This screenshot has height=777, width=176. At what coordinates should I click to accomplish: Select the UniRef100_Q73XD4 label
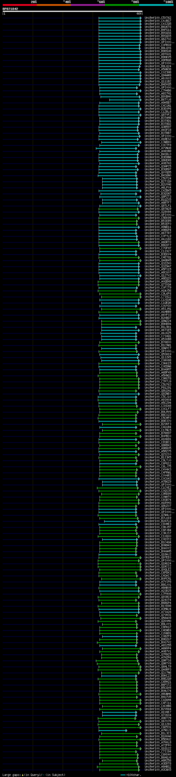[158, 284]
